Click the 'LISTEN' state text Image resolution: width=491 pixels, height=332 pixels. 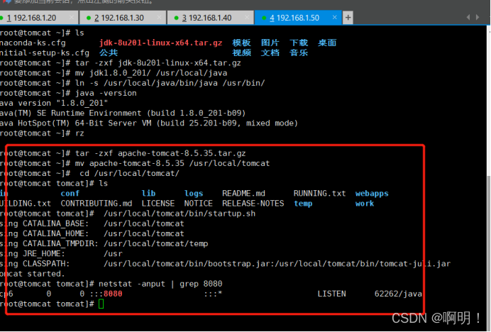click(331, 294)
